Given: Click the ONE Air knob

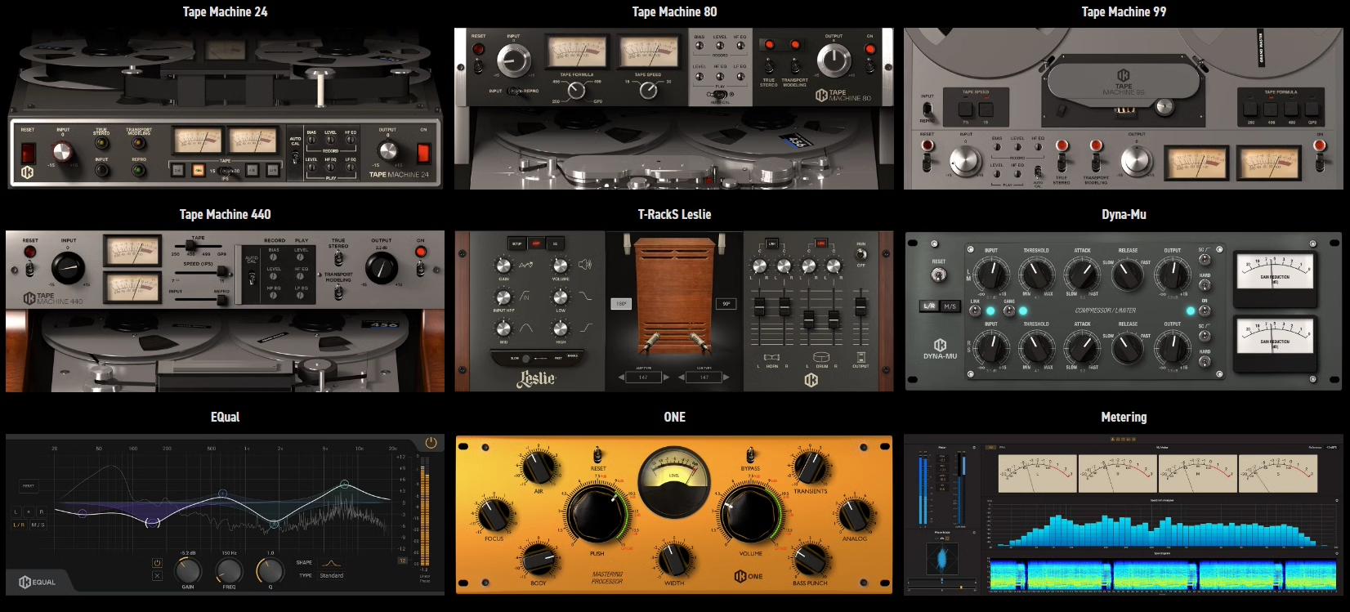Looking at the screenshot, I should 539,467.
